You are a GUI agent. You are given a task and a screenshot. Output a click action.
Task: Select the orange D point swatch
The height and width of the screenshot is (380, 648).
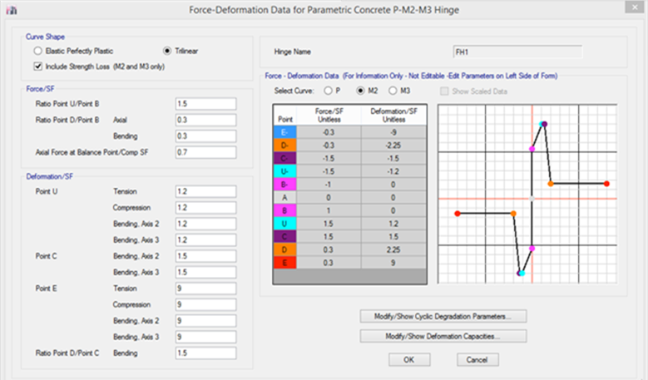point(284,249)
